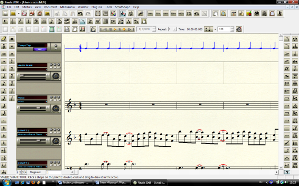Select the Page Layout tool
The width and height of the screenshot is (299, 186).
(x=144, y=22)
